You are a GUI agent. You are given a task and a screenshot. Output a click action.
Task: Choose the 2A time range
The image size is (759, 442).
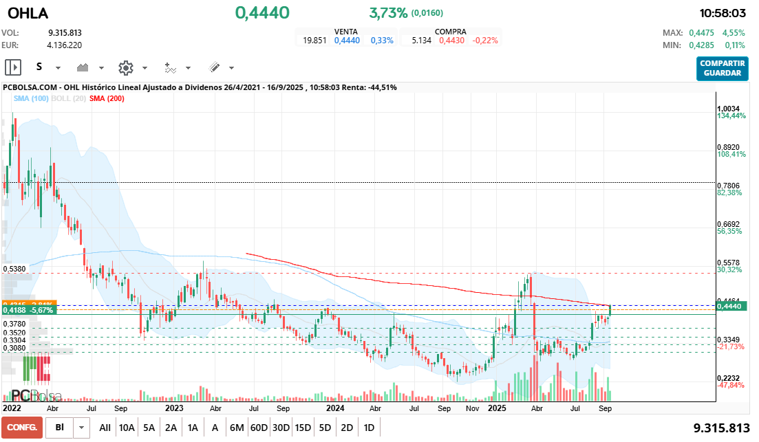tap(171, 428)
